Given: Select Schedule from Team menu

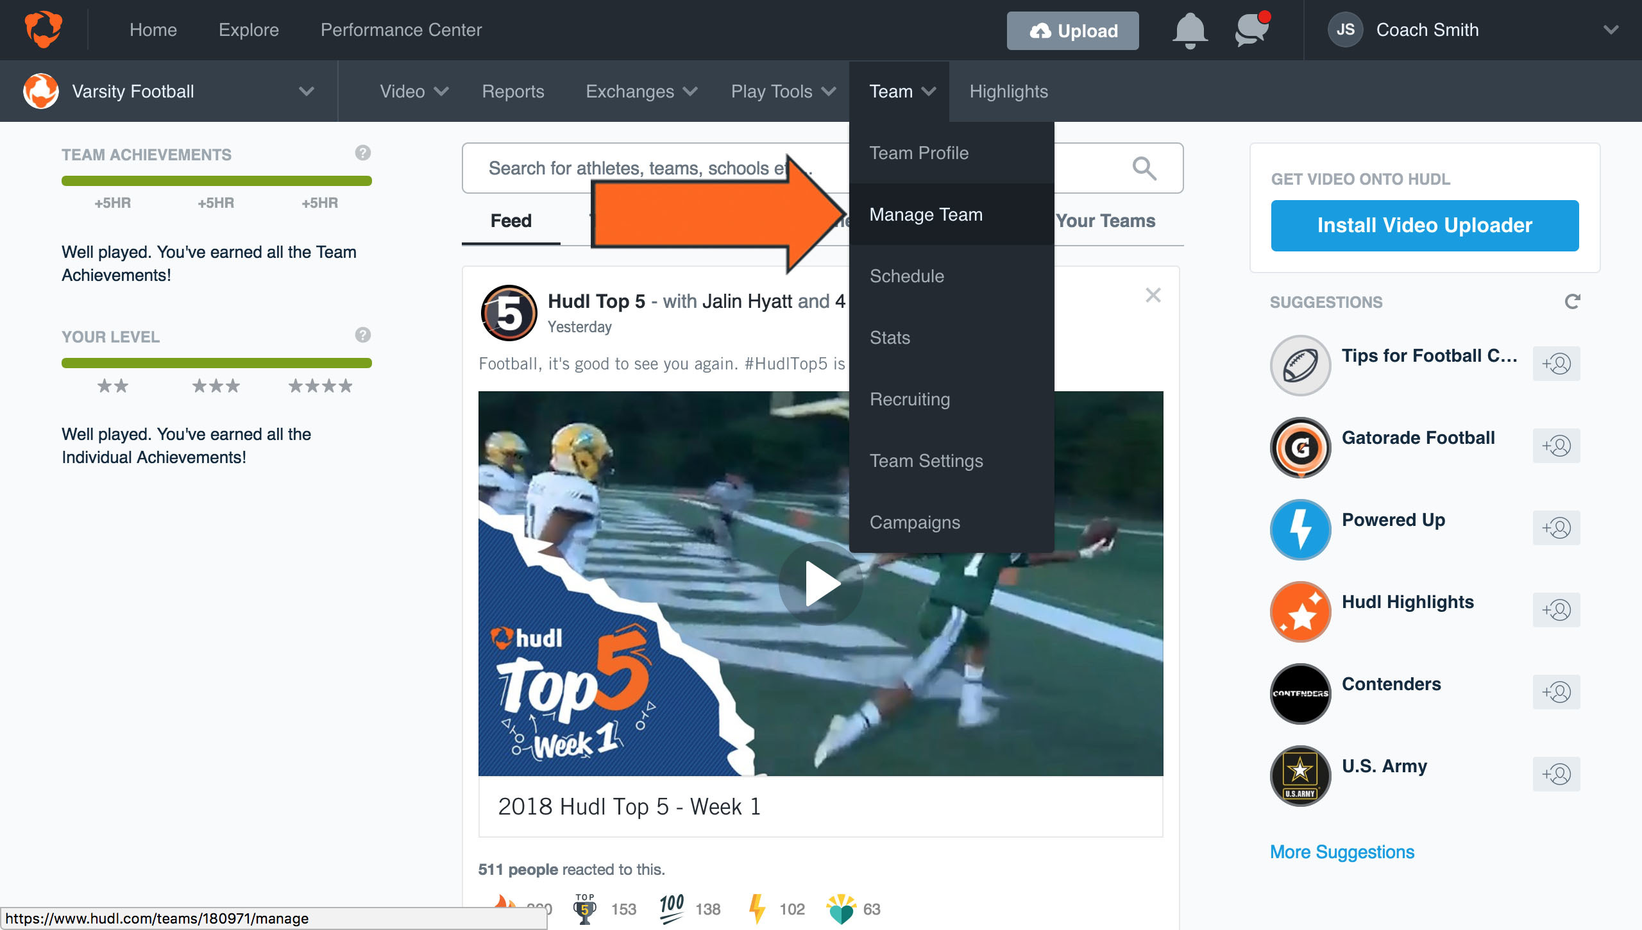Looking at the screenshot, I should click(x=952, y=276).
